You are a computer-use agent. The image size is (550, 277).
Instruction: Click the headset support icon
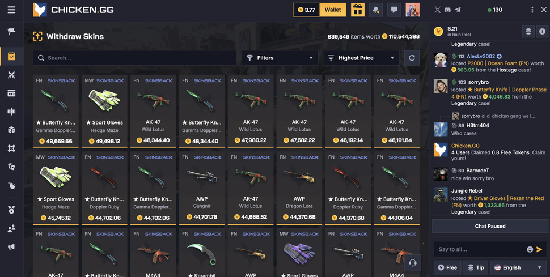pos(413,263)
